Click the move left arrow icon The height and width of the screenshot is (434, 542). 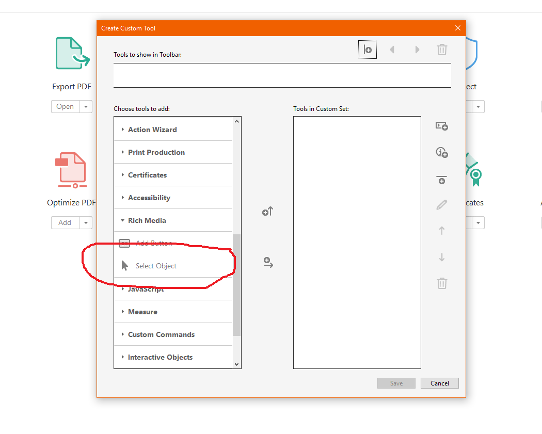(x=392, y=50)
